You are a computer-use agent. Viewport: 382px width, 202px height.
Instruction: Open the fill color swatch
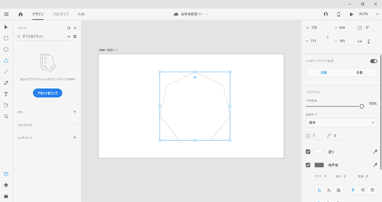tap(319, 152)
